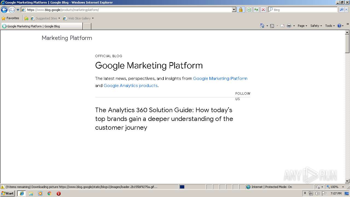Launch Windows Media Player from taskbar

point(40,193)
